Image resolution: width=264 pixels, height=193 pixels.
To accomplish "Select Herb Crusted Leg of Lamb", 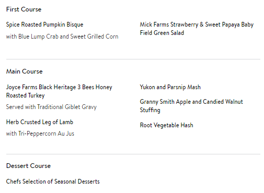I will [40, 122].
